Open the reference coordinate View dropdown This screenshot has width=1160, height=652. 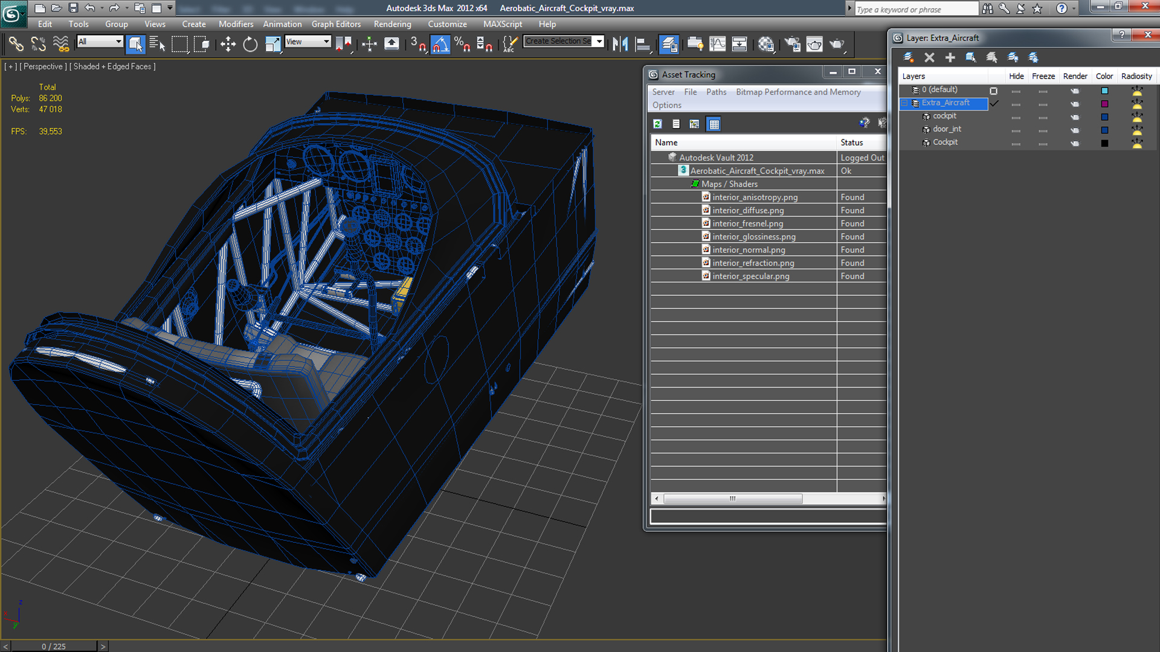[308, 41]
